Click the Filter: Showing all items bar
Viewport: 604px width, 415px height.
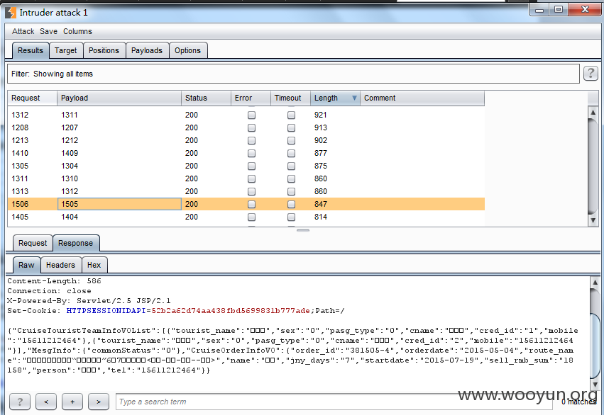293,74
